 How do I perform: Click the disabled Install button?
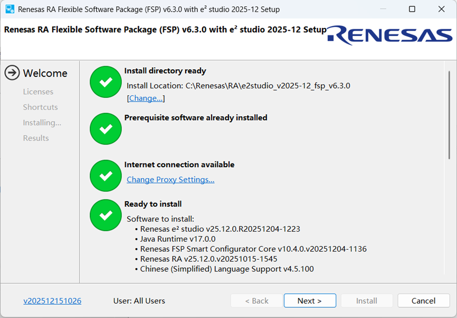point(367,301)
